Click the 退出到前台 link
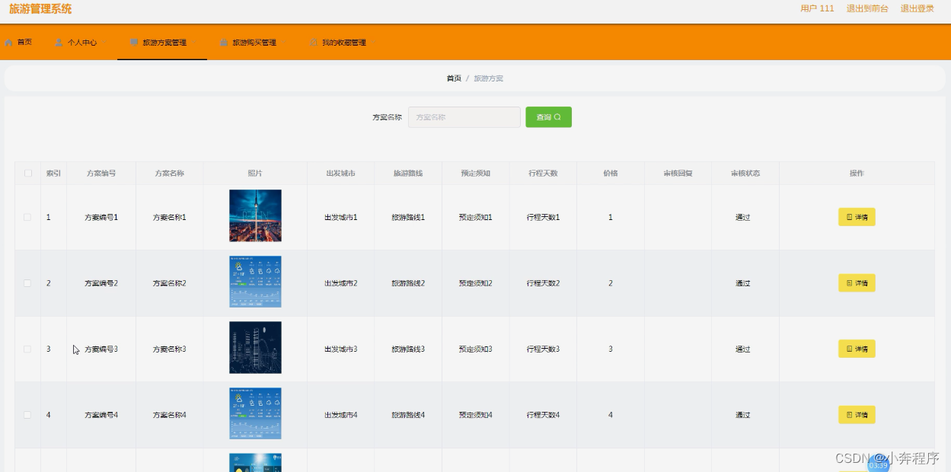Image resolution: width=951 pixels, height=472 pixels. [x=867, y=8]
